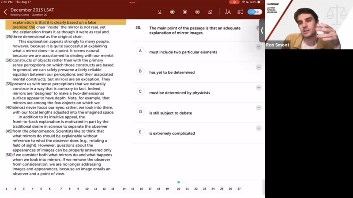Expand the side panel chevron tab

(x=262, y=30)
